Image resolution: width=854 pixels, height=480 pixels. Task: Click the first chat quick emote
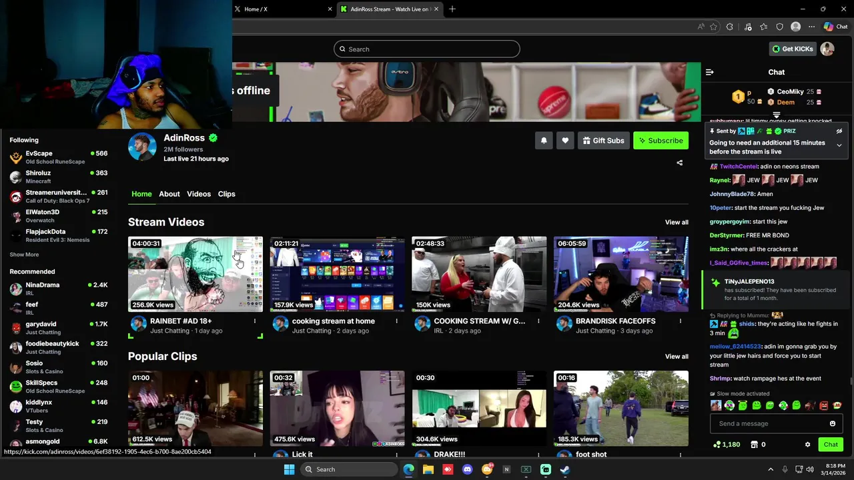pyautogui.click(x=716, y=405)
